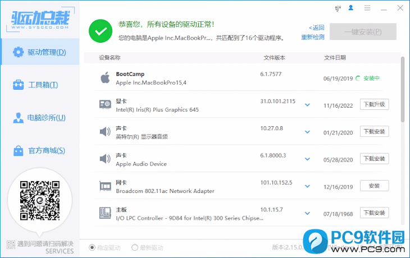Expand version dropdown for Apple Audio Device
The image size is (410, 258).
(x=308, y=159)
